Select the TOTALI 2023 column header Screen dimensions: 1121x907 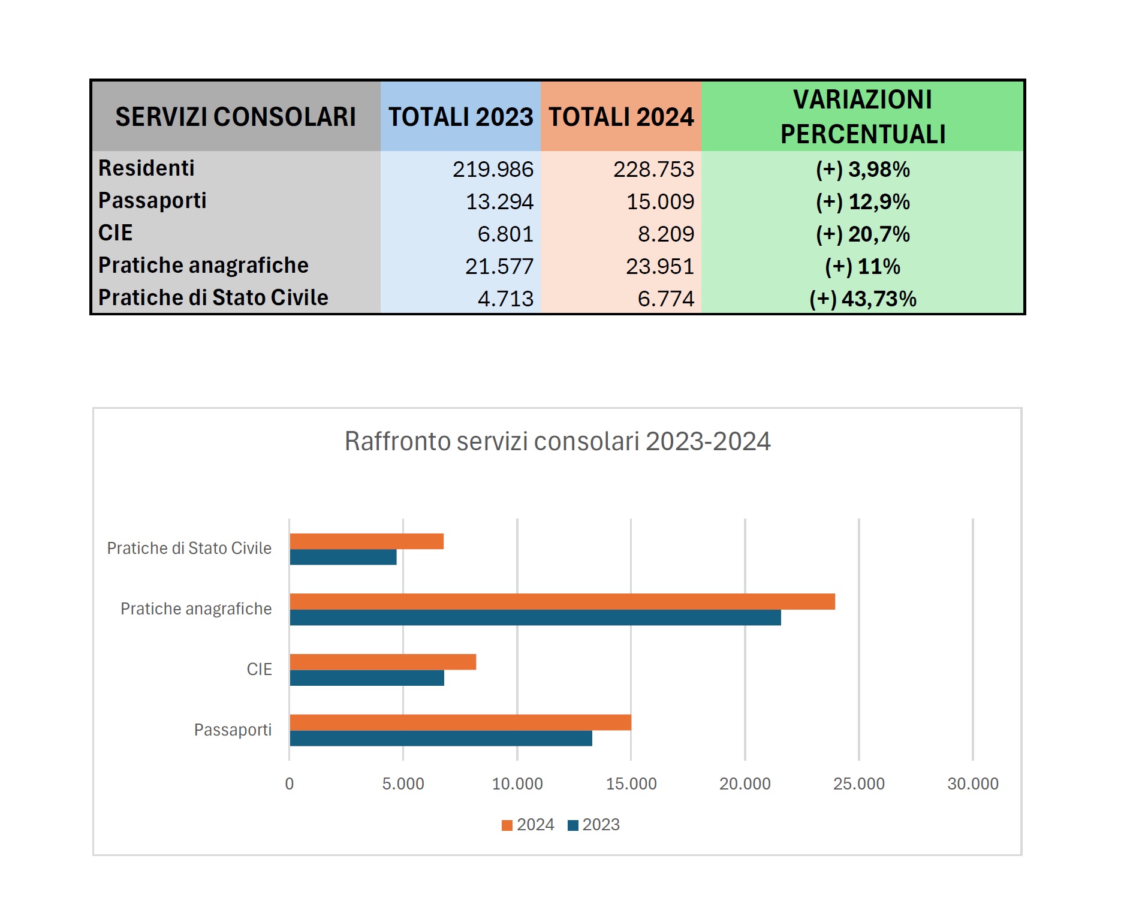(460, 116)
